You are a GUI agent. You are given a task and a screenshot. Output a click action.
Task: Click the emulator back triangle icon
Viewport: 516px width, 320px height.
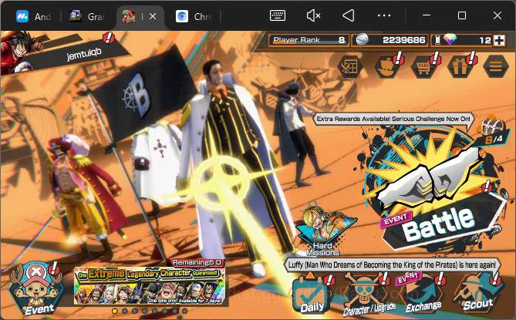coord(349,15)
